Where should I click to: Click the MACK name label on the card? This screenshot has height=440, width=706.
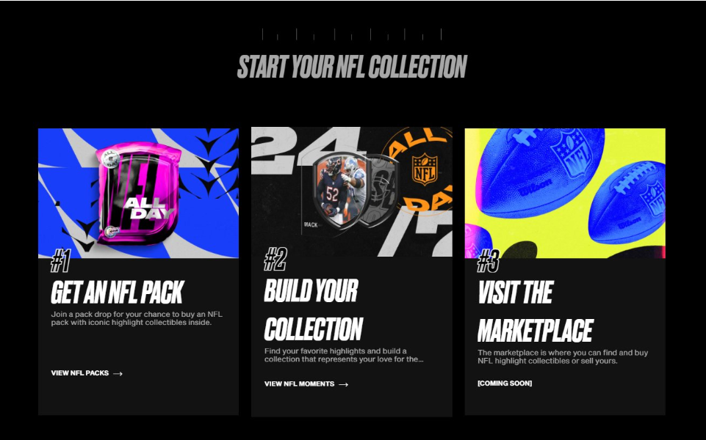coord(311,224)
